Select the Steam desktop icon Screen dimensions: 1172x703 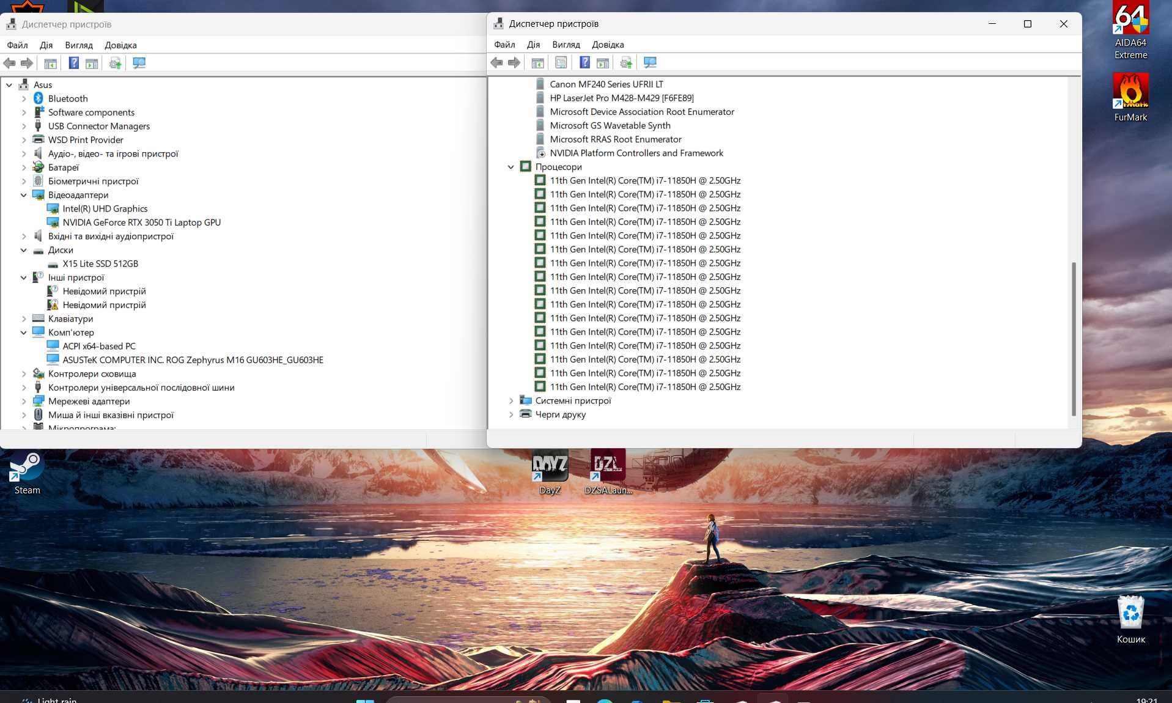coord(27,473)
